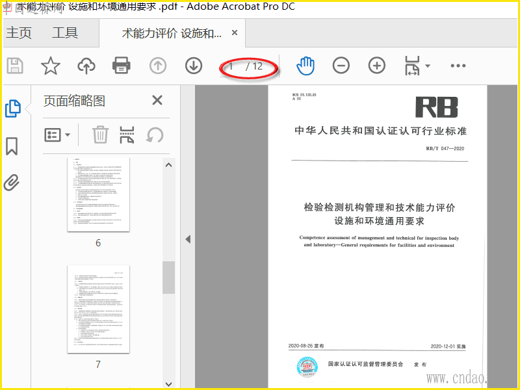Open the page thumbnails sidebar icon
This screenshot has height=390, width=520.
point(13,109)
